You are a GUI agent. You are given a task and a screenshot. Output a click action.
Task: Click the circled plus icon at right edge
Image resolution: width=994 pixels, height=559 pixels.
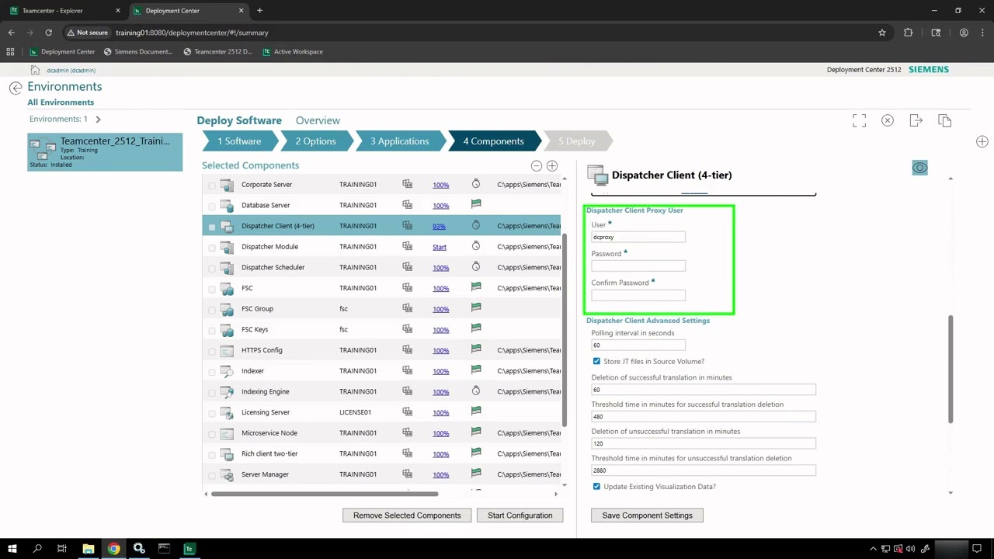[x=982, y=141]
